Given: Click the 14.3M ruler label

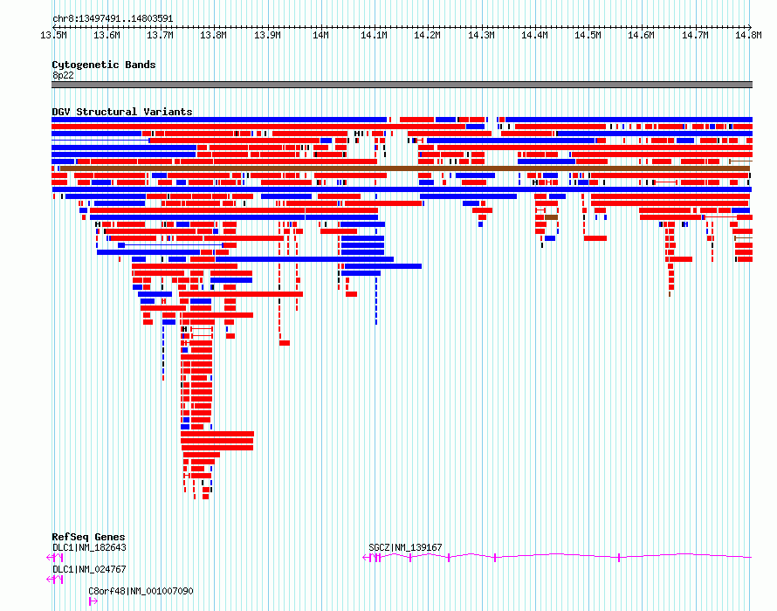Looking at the screenshot, I should [x=481, y=35].
